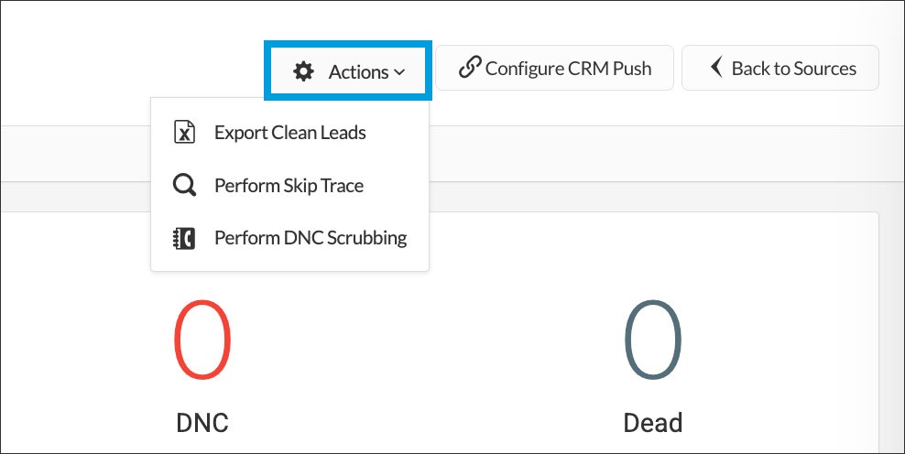Click the left arrow icon beside Back to Sources
905x454 pixels.
[716, 68]
